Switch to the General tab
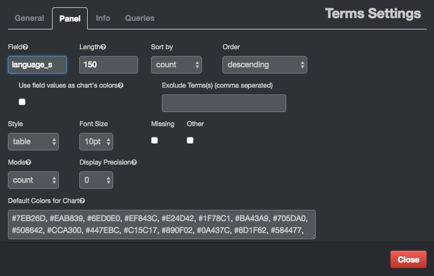Viewport: 434px width, 276px height. [x=29, y=18]
